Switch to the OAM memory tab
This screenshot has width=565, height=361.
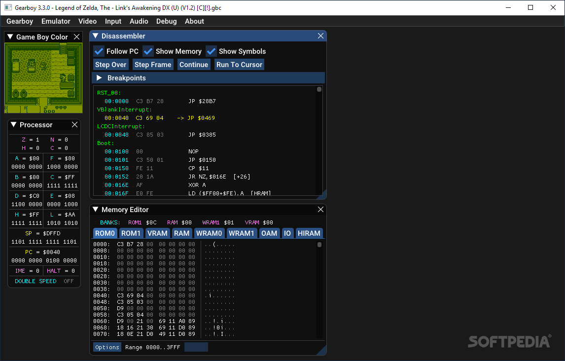point(269,233)
